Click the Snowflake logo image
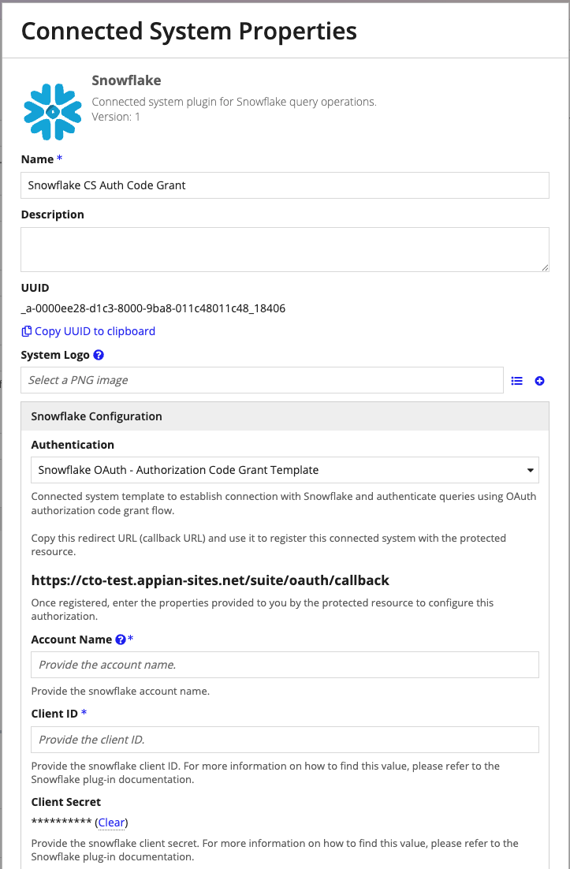Screen dimensions: 570x869 53,112
